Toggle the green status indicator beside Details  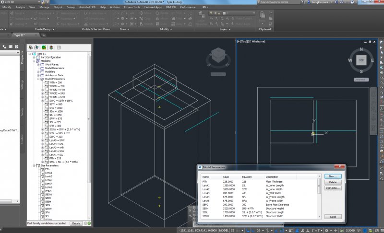[x=89, y=223]
